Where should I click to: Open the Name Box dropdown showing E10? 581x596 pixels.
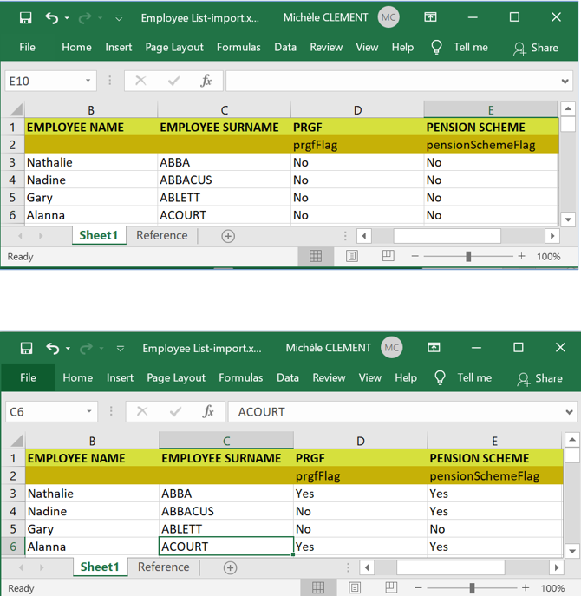coord(88,81)
